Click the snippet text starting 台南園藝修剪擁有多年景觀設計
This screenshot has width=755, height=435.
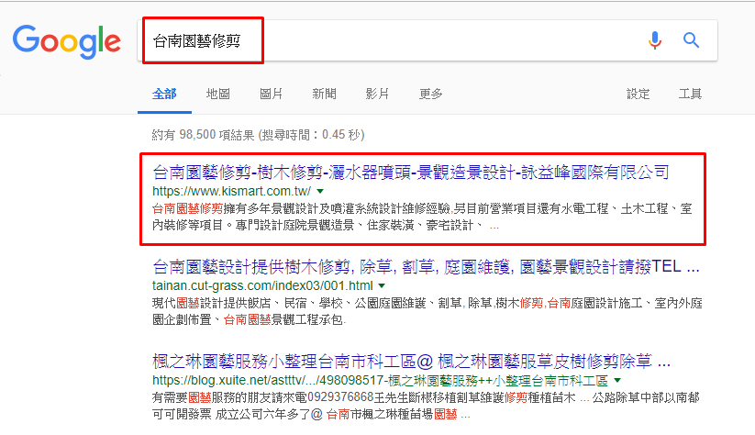pyautogui.click(x=422, y=217)
